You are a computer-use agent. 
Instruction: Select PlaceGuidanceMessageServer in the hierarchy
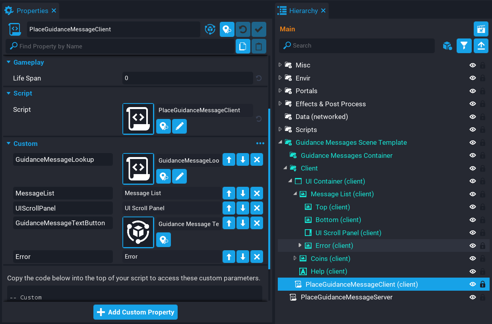(x=347, y=297)
